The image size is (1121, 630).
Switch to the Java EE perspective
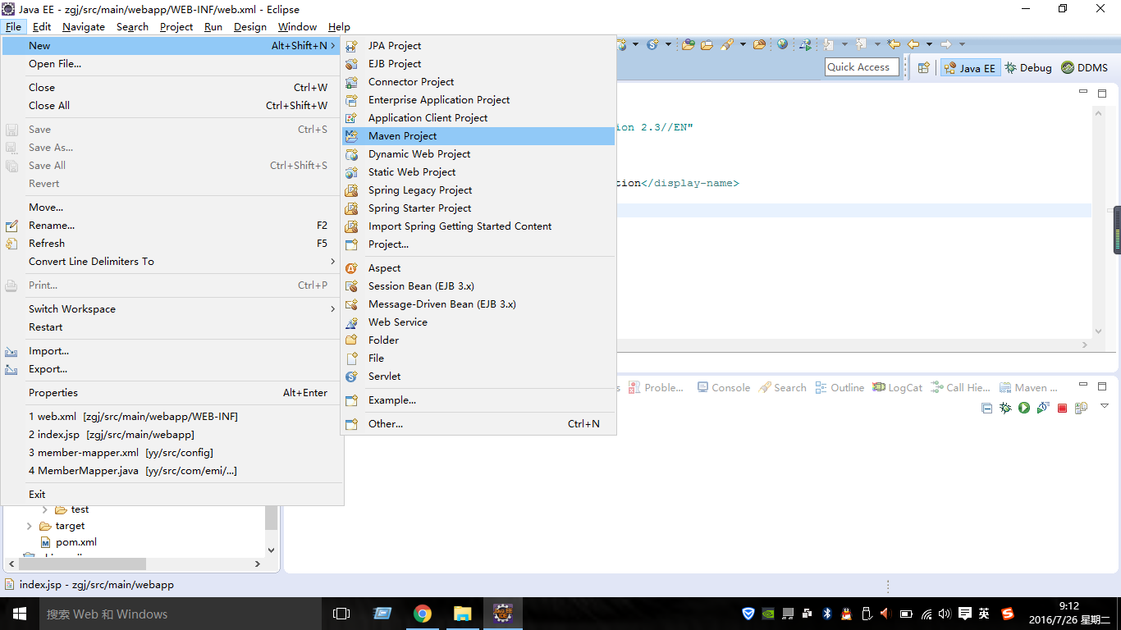point(970,68)
